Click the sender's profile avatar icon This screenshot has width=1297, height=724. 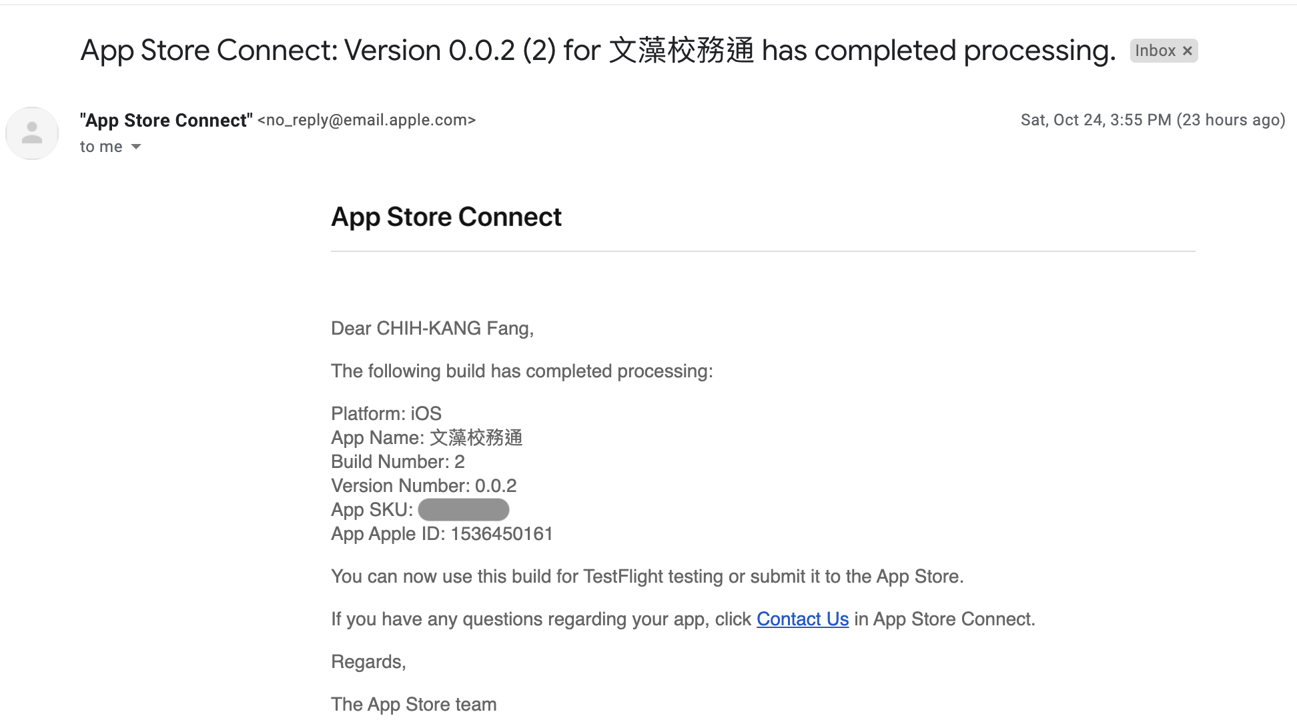coord(32,133)
